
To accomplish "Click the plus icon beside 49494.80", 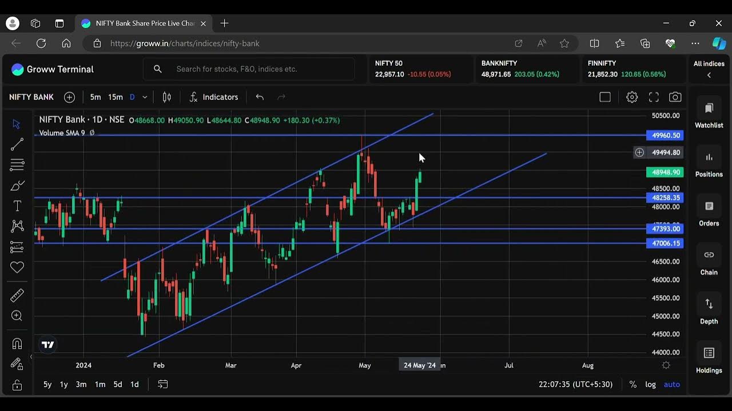I will [639, 152].
